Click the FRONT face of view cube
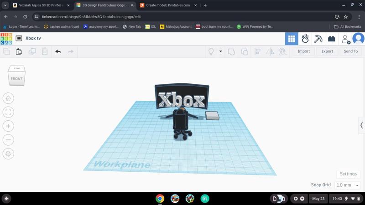Image resolution: width=365 pixels, height=205 pixels. (16, 78)
